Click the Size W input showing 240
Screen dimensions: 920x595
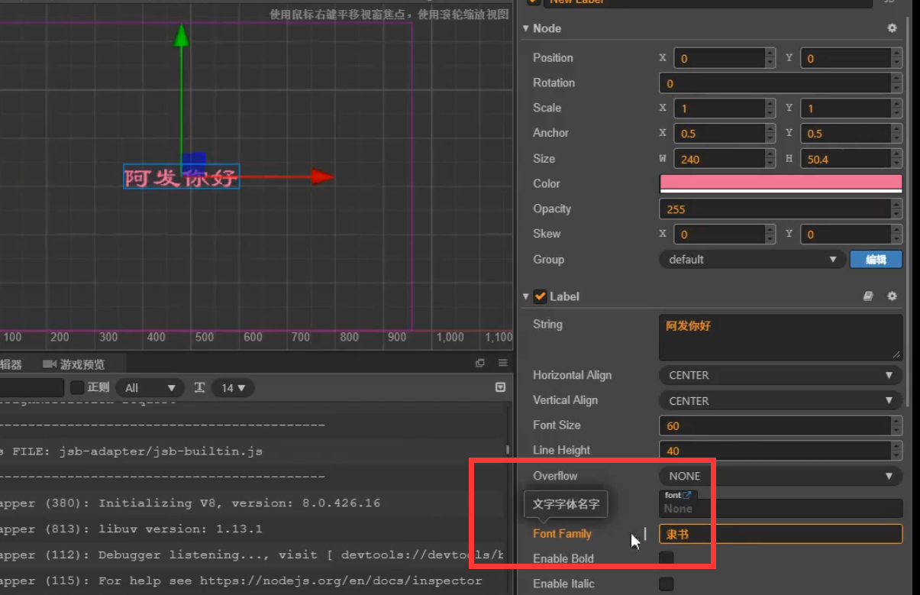click(x=719, y=159)
